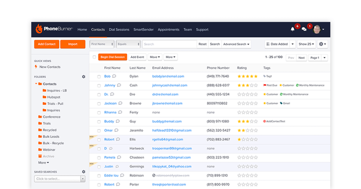The height and width of the screenshot is (189, 361).
Task: Click the speech bubble next to Jackson
Action: pyautogui.click(x=120, y=103)
